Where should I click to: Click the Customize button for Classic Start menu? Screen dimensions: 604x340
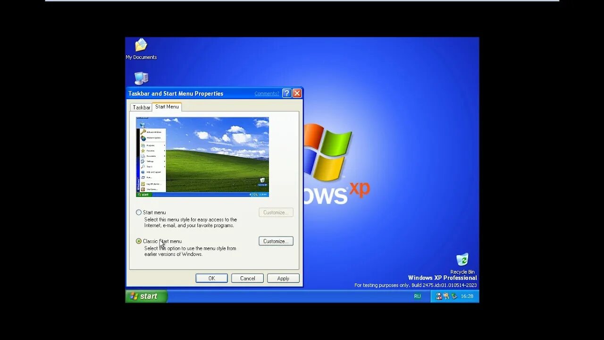coord(276,241)
